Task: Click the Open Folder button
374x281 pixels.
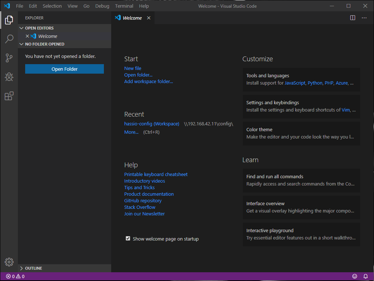Action: (x=64, y=69)
